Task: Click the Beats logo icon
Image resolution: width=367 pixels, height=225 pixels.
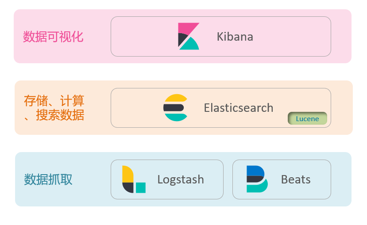Action: 257,179
